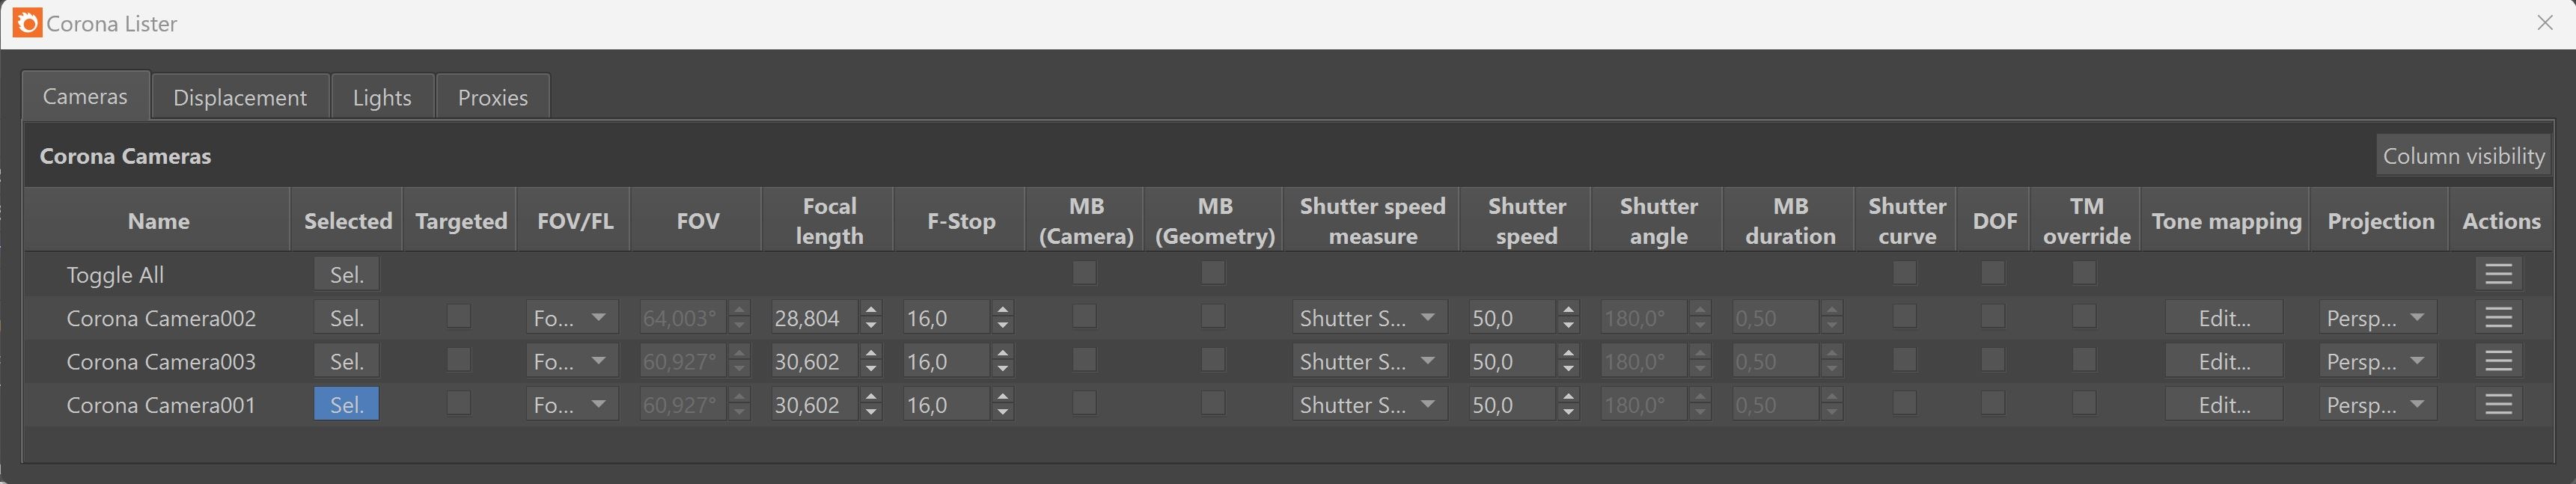Click the Column visibility button
2576x484 pixels.
(2463, 156)
